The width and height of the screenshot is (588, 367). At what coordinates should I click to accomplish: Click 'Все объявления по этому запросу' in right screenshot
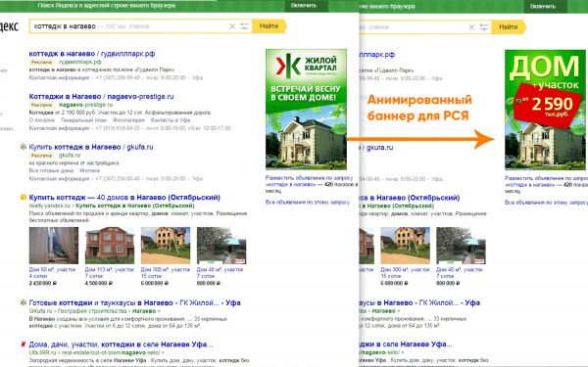546,203
